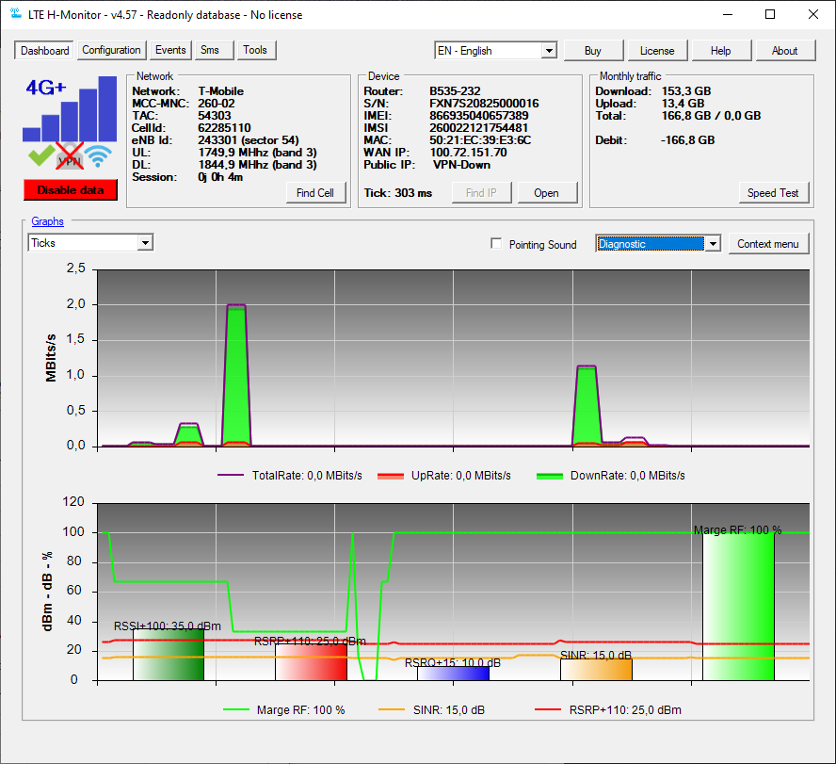Open the About button
Image resolution: width=836 pixels, height=764 pixels.
pos(785,51)
